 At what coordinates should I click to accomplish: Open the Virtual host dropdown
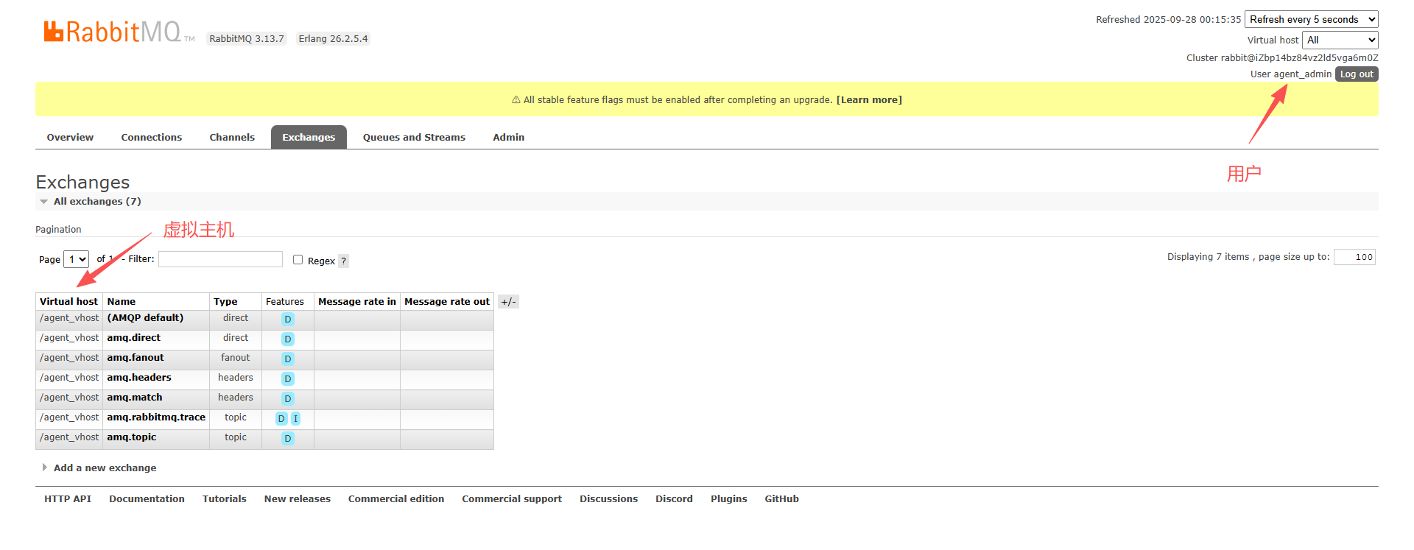click(1340, 40)
